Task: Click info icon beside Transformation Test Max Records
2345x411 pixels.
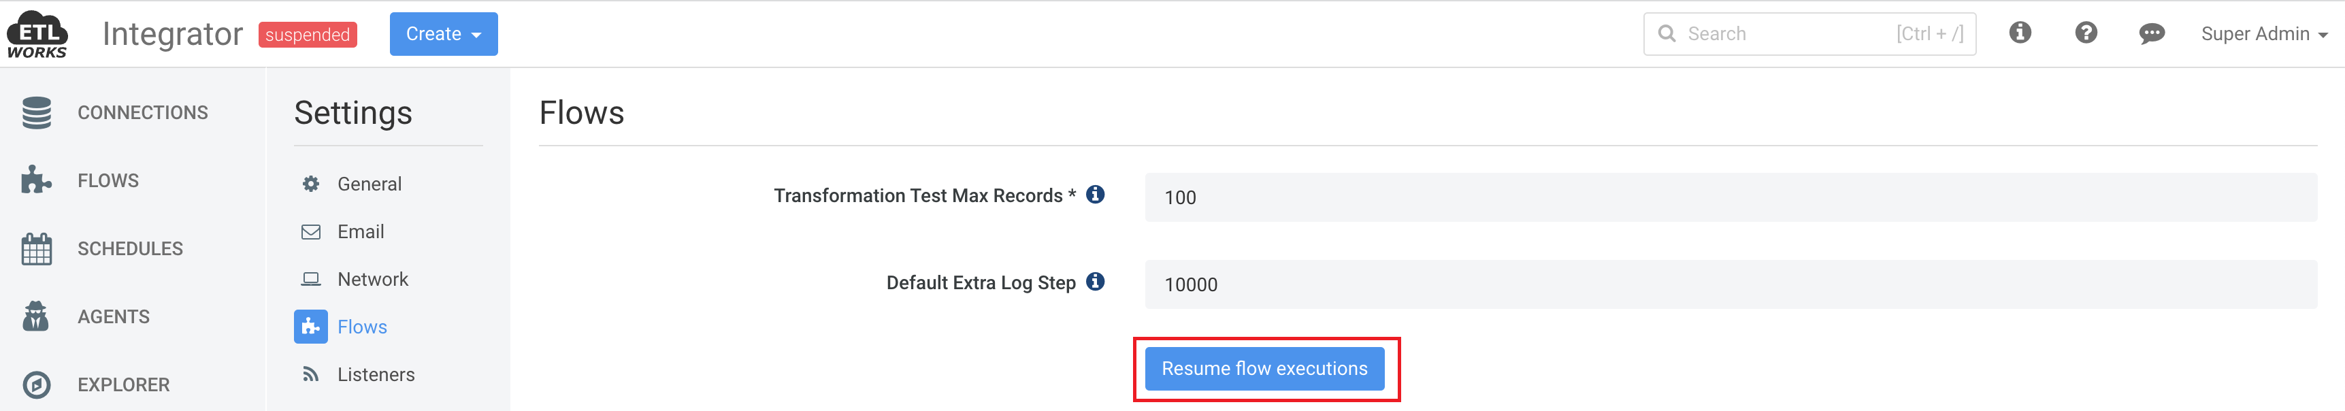Action: [x=1095, y=195]
